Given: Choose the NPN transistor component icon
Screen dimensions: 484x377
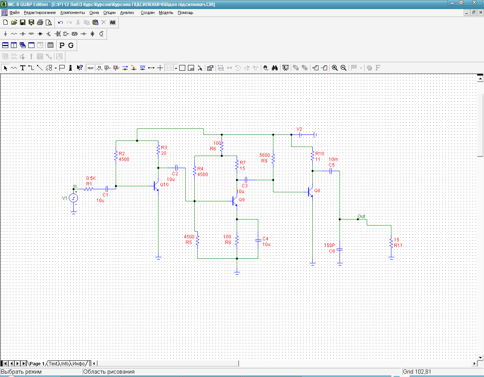Looking at the screenshot, I should coord(49,34).
